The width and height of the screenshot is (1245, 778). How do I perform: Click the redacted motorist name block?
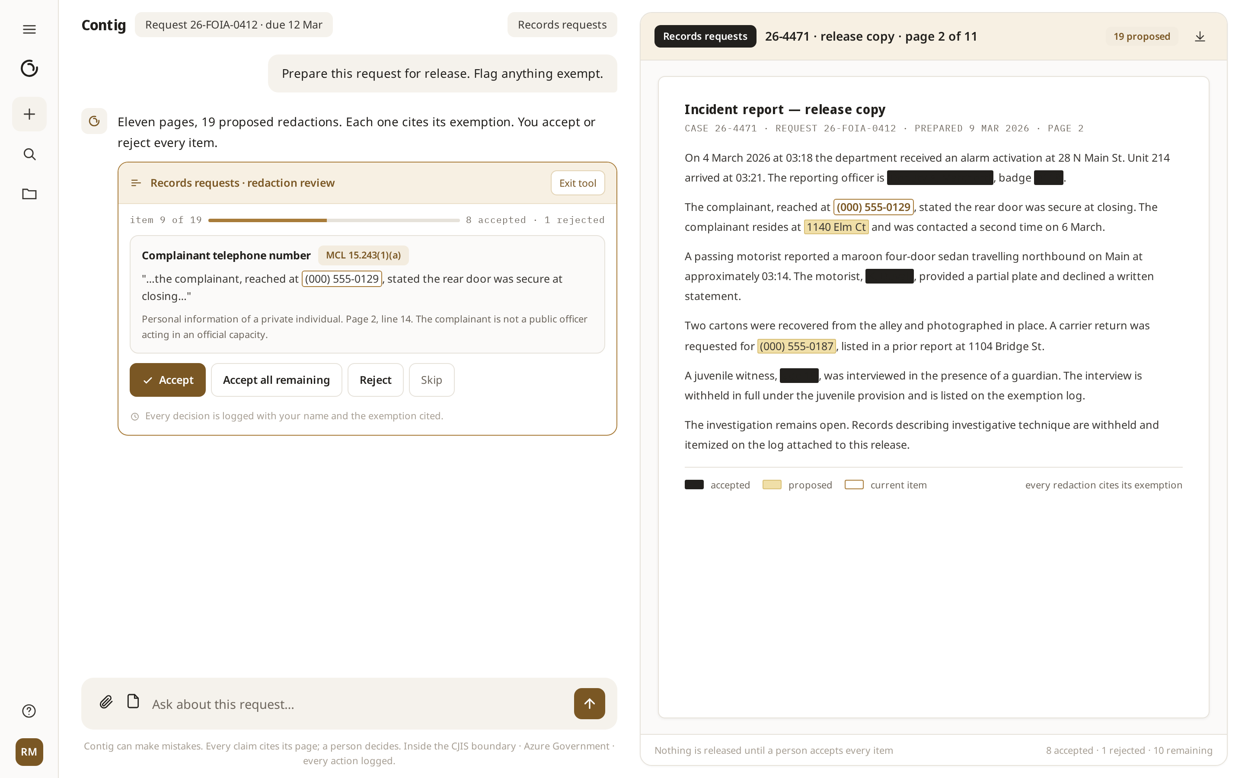coord(889,276)
